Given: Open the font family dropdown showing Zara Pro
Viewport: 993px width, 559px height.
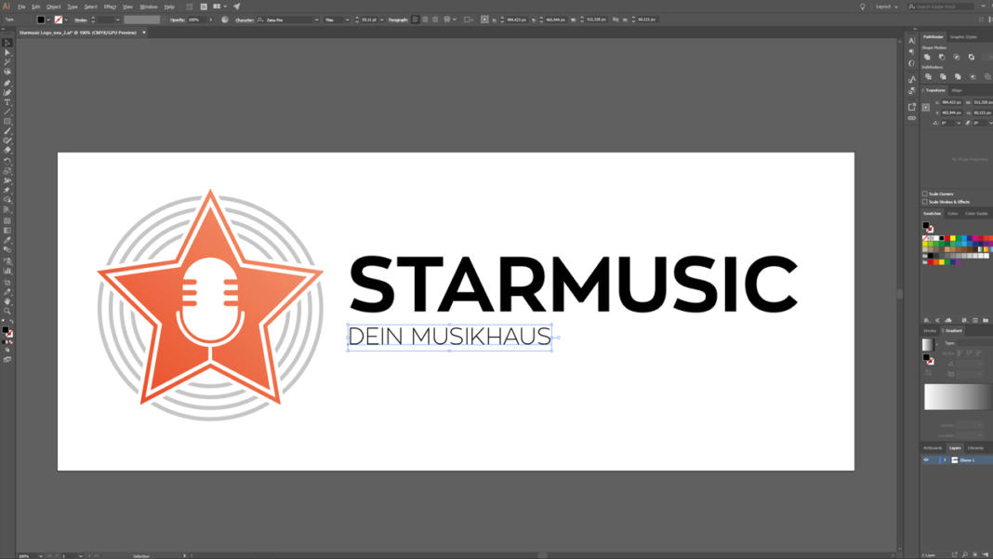Looking at the screenshot, I should coord(316,19).
